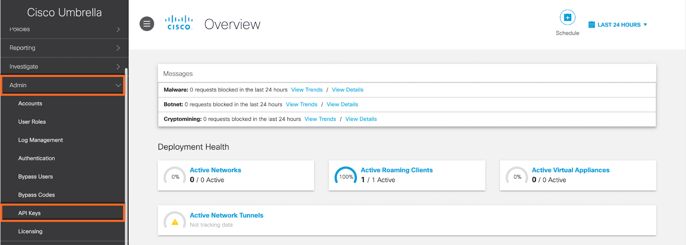Click the Active Network Tunnels warning icon
Image resolution: width=686 pixels, height=245 pixels.
[175, 221]
